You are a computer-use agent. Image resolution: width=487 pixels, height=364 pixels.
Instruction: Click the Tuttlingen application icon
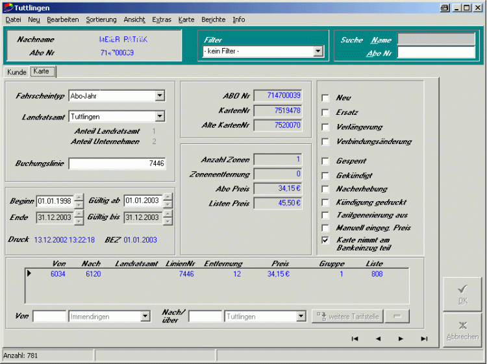(8, 7)
